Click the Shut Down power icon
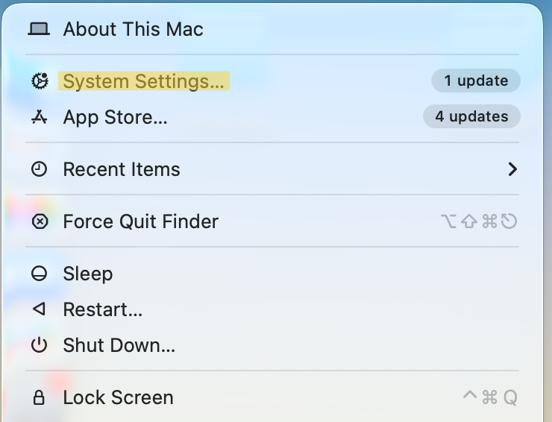Screen dimensions: 552x422 tap(39, 345)
